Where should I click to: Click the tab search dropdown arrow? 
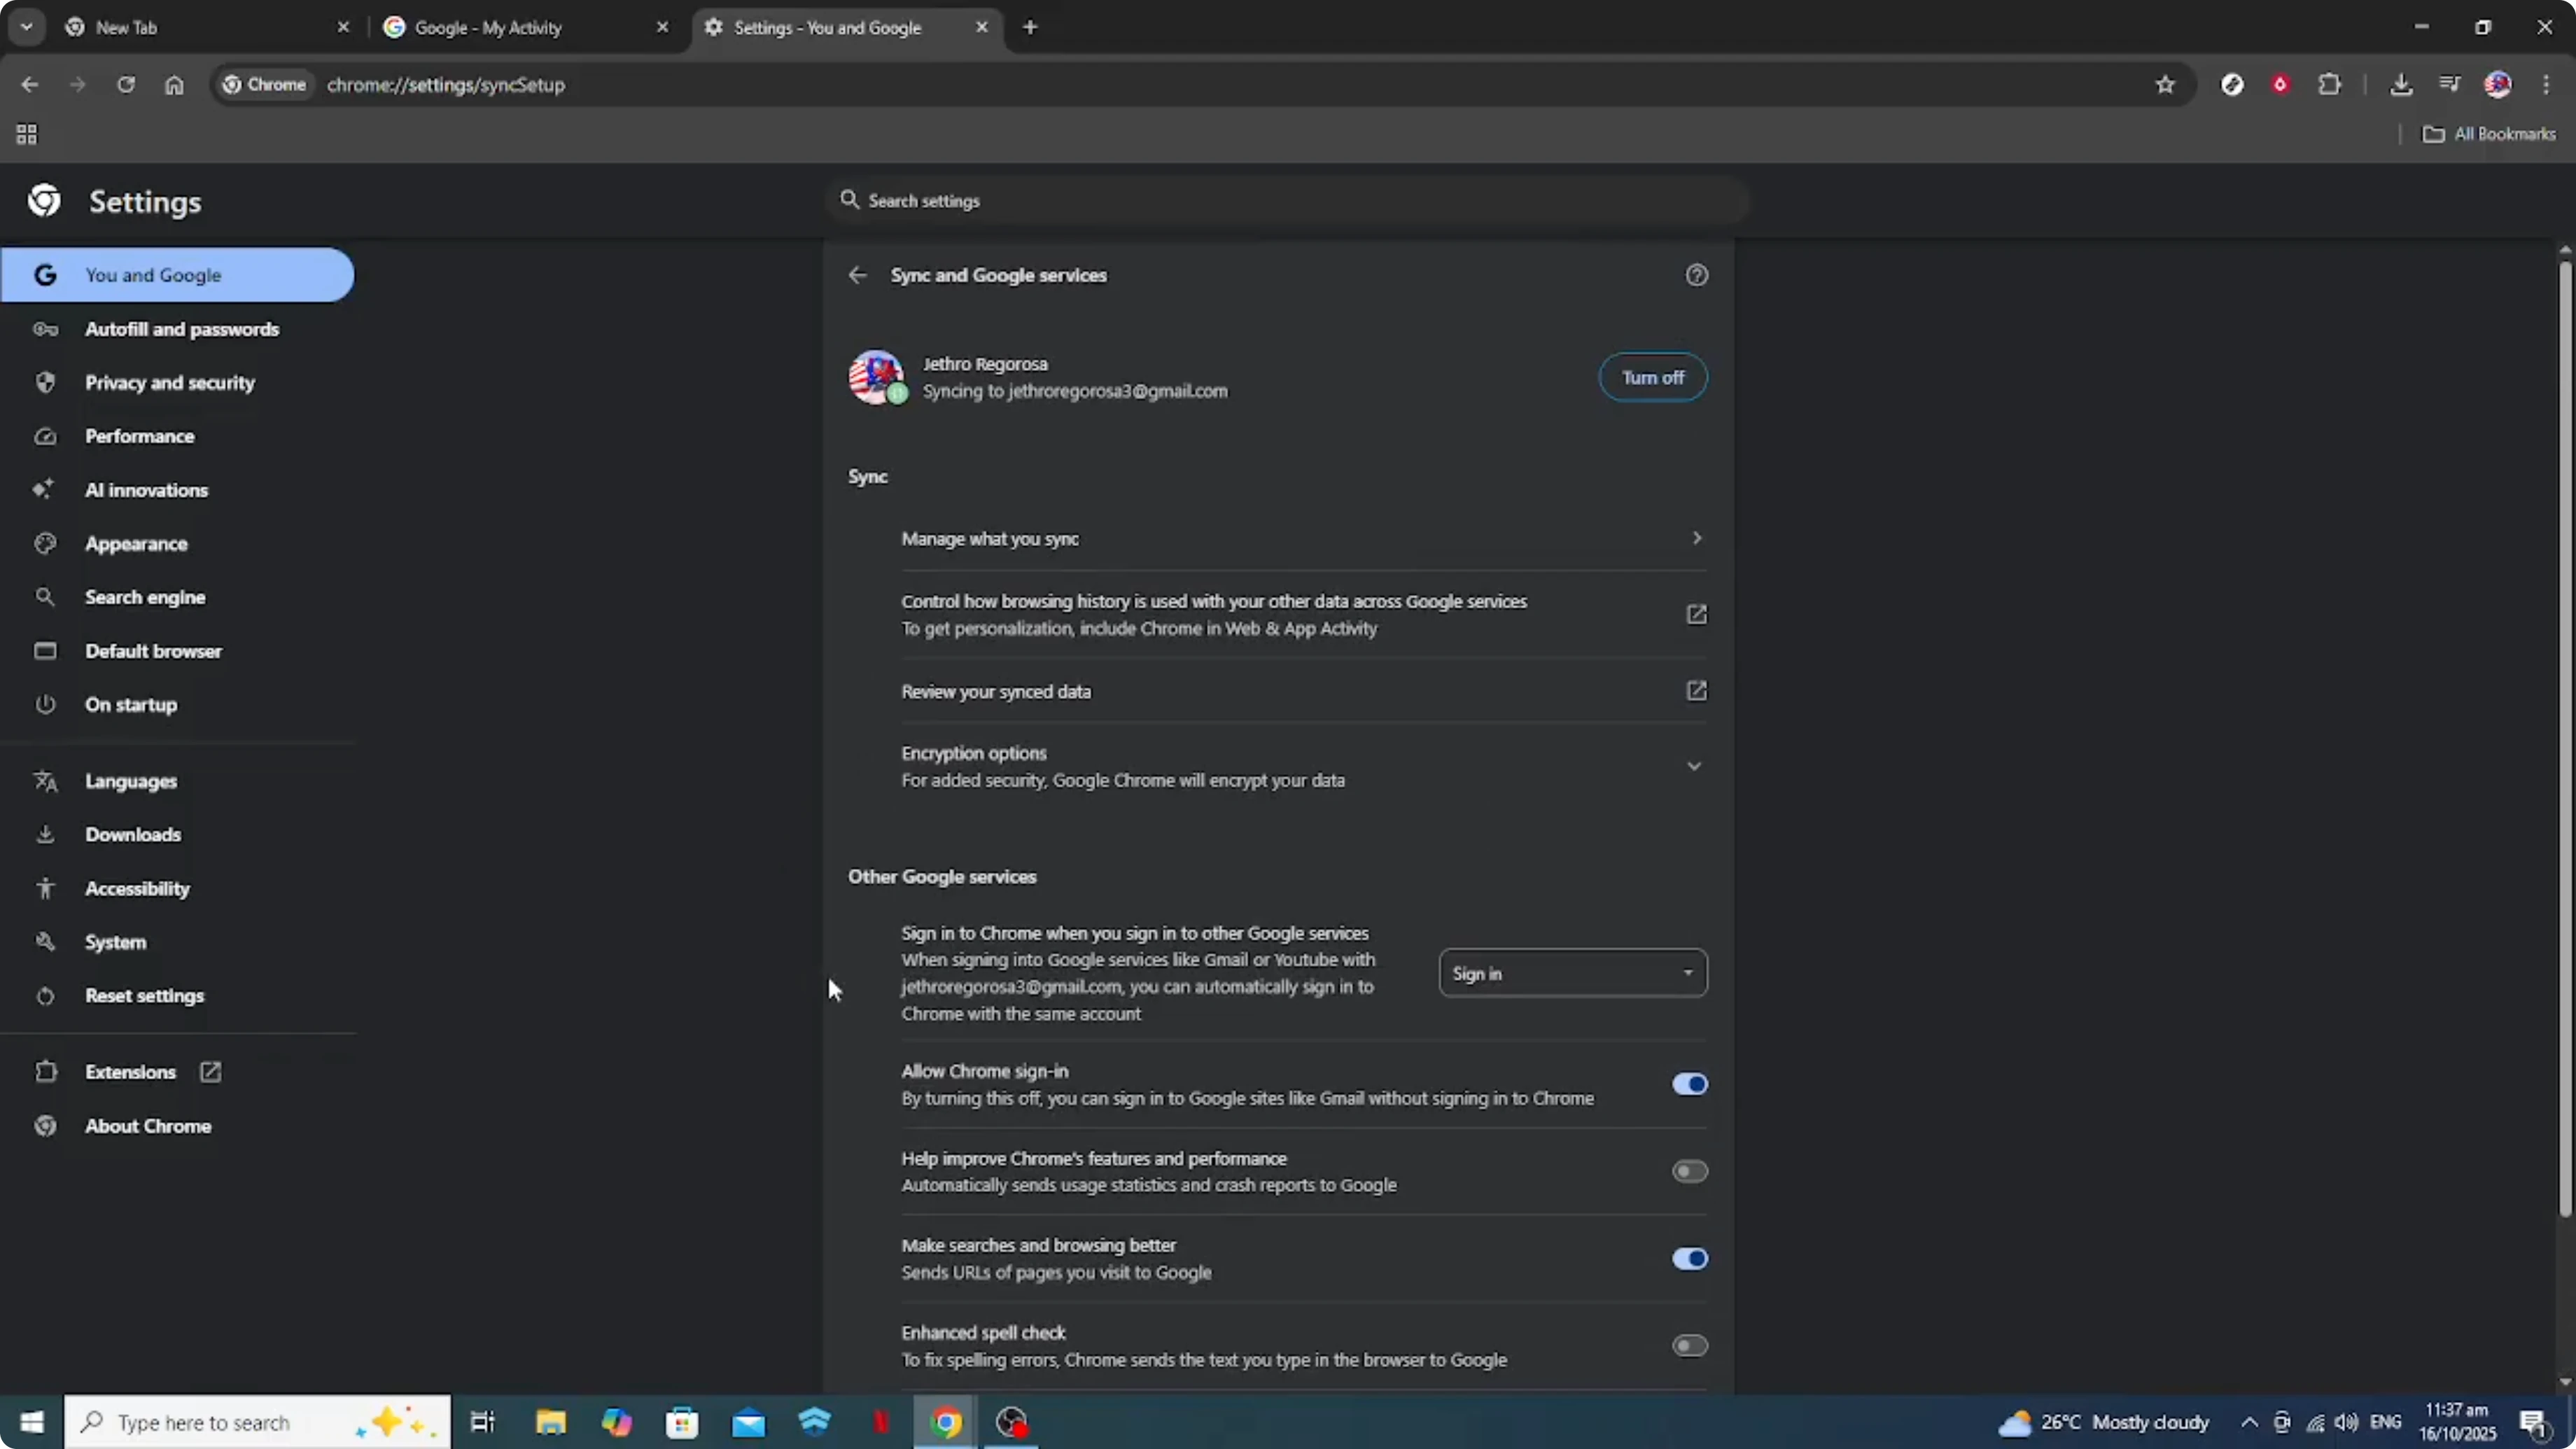pyautogui.click(x=27, y=27)
